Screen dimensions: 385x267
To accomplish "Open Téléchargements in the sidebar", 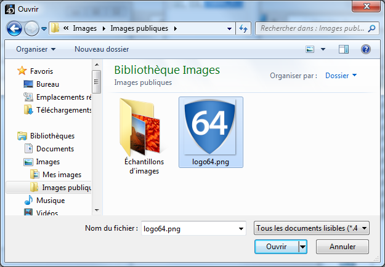I will (63, 110).
